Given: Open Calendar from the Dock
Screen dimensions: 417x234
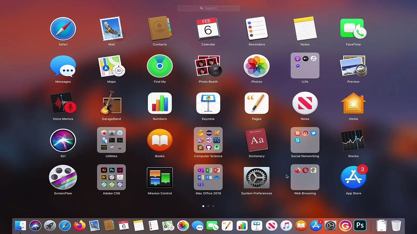Looking at the screenshot, I should pyautogui.click(x=124, y=226).
